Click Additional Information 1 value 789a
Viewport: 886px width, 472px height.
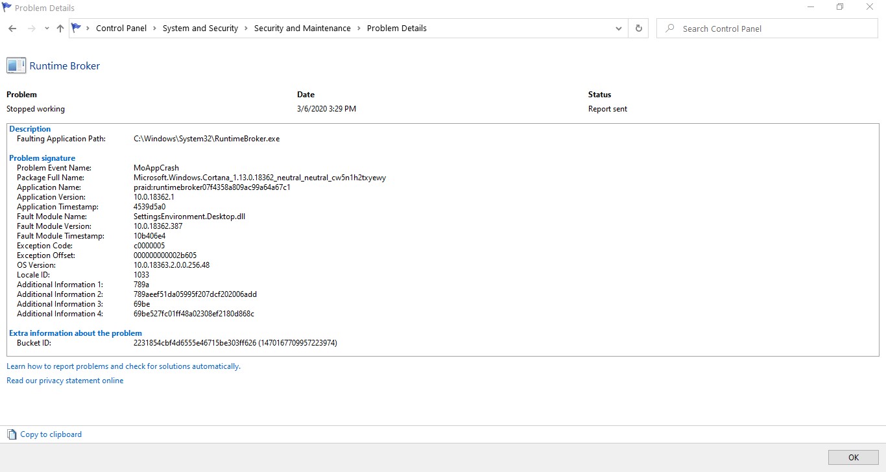[141, 285]
